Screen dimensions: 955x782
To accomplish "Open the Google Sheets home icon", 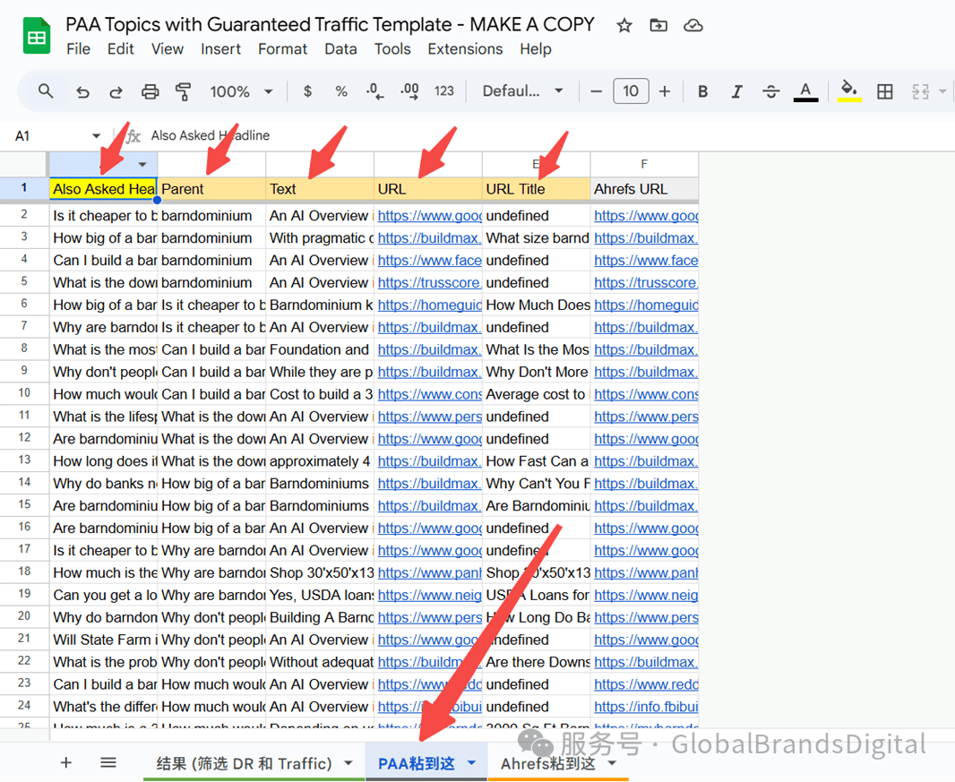I will tap(37, 37).
